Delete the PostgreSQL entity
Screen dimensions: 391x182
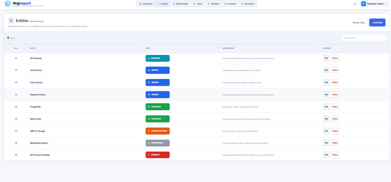[335, 106]
